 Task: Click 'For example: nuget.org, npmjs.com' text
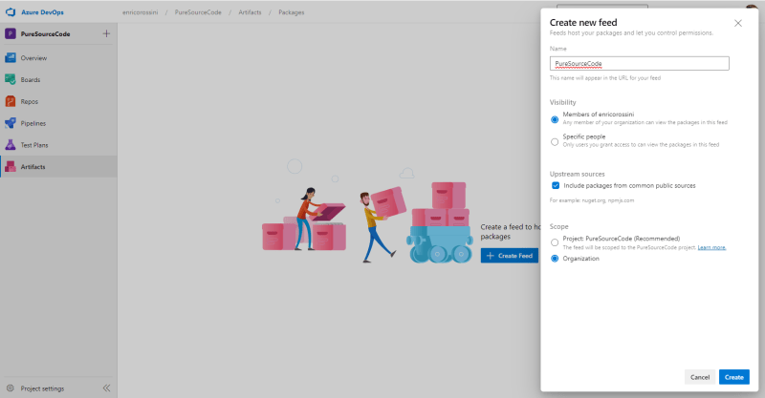click(592, 200)
